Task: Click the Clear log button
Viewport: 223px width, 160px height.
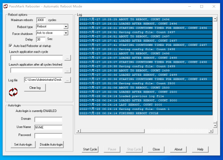Action: [x=35, y=88]
